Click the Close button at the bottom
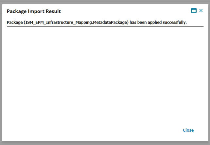This screenshot has width=210, height=145. click(188, 130)
